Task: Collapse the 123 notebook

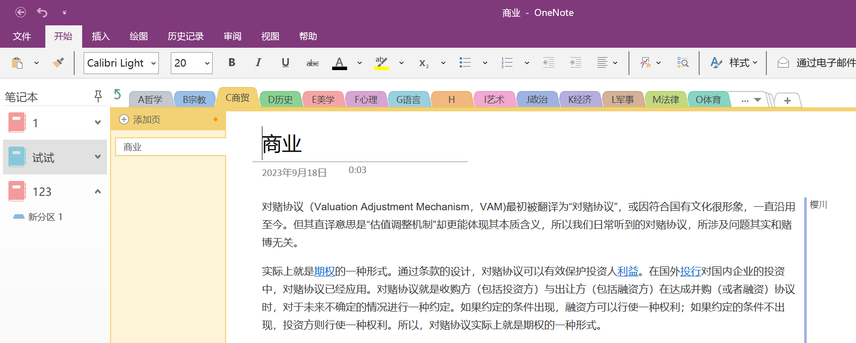Action: [x=98, y=192]
